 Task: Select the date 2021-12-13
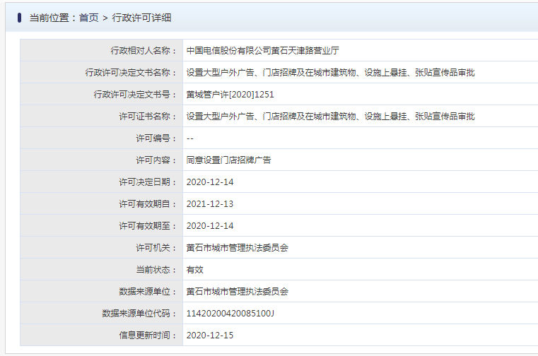point(210,204)
